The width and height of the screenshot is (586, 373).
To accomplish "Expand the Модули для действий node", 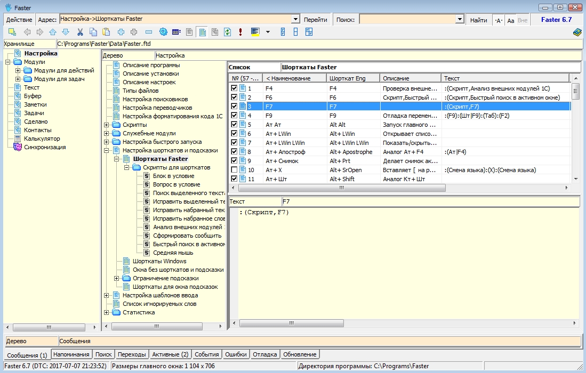I will (18, 70).
